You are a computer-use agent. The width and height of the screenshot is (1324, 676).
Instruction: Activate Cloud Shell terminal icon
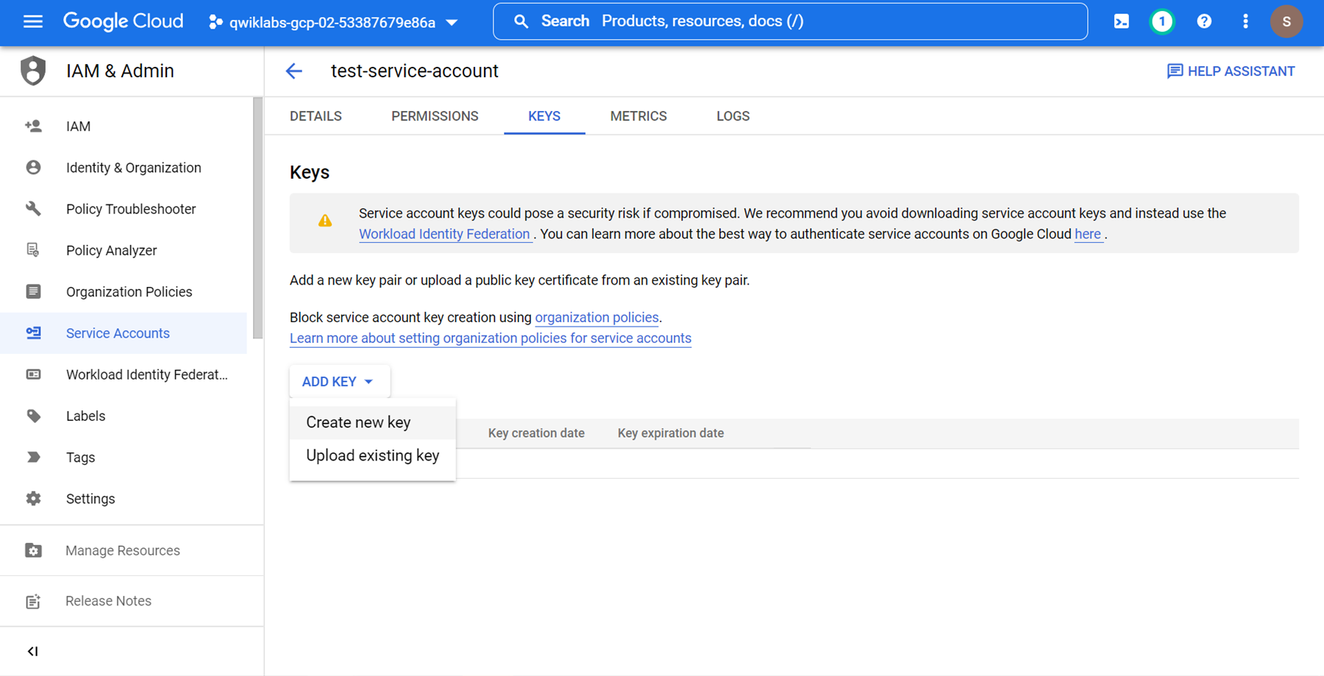tap(1121, 21)
